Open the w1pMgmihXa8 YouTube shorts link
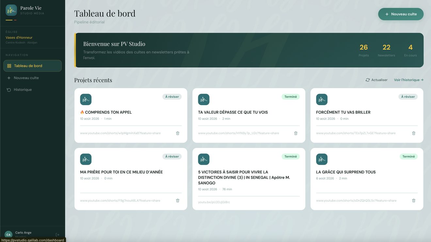The image size is (431, 242). pyautogui.click(x=120, y=133)
